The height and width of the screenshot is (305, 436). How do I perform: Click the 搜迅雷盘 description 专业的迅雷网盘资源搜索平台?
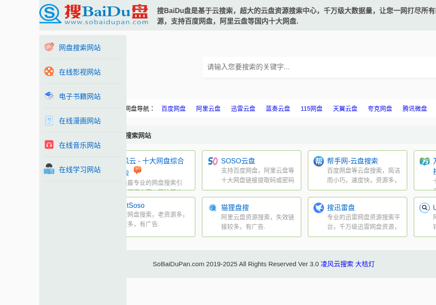click(364, 222)
